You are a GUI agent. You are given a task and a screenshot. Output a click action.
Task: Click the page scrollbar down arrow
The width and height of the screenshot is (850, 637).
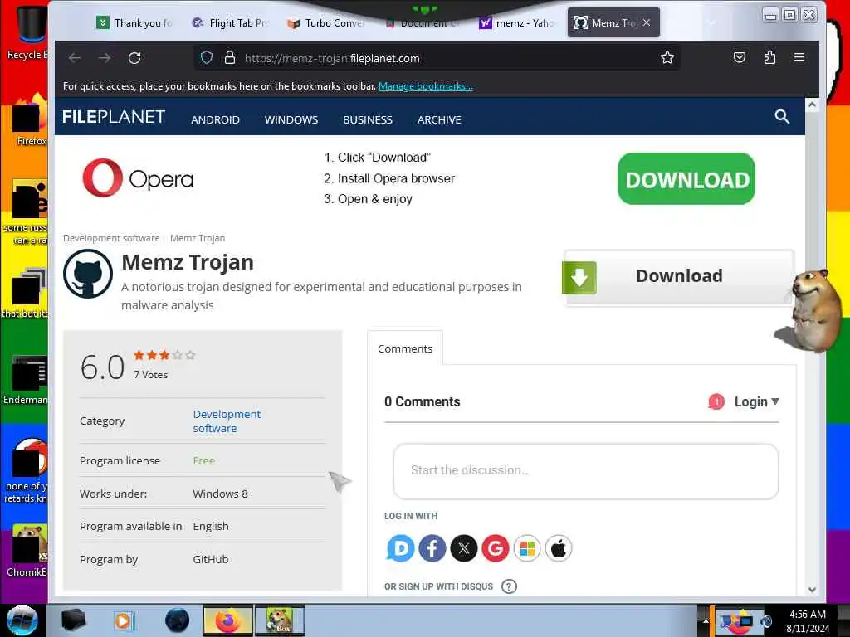pos(812,590)
